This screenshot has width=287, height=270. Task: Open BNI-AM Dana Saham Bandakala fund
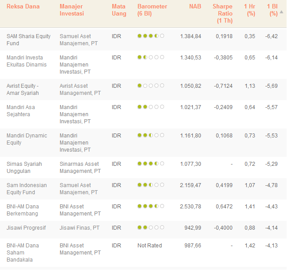[x=23, y=252]
